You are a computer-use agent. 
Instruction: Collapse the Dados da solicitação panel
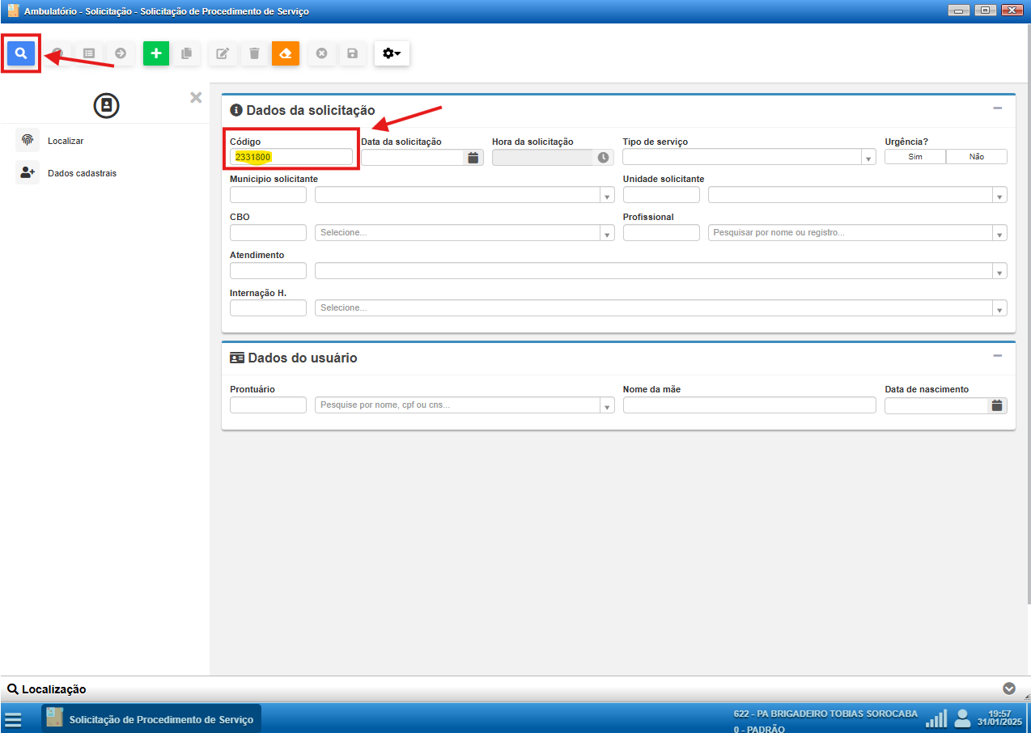click(997, 108)
